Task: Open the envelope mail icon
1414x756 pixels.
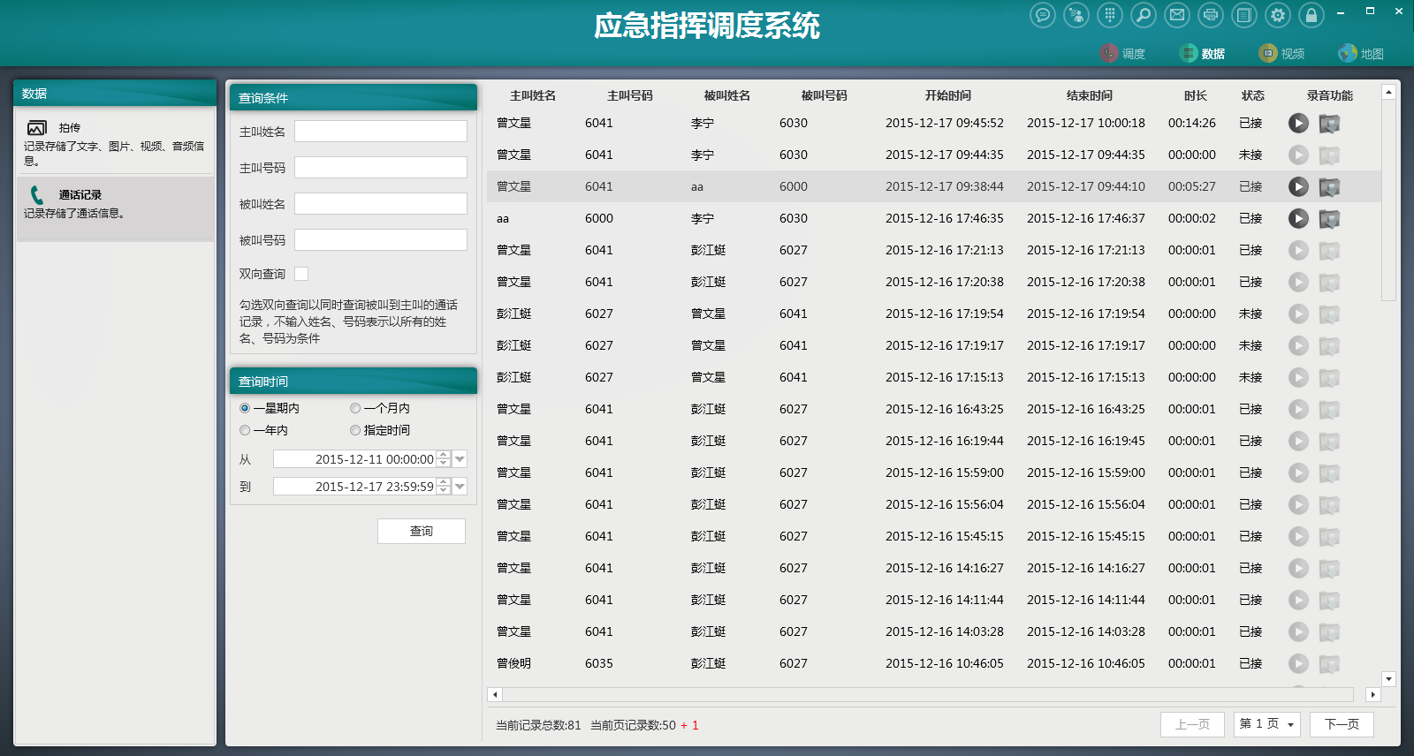Action: click(x=1177, y=15)
